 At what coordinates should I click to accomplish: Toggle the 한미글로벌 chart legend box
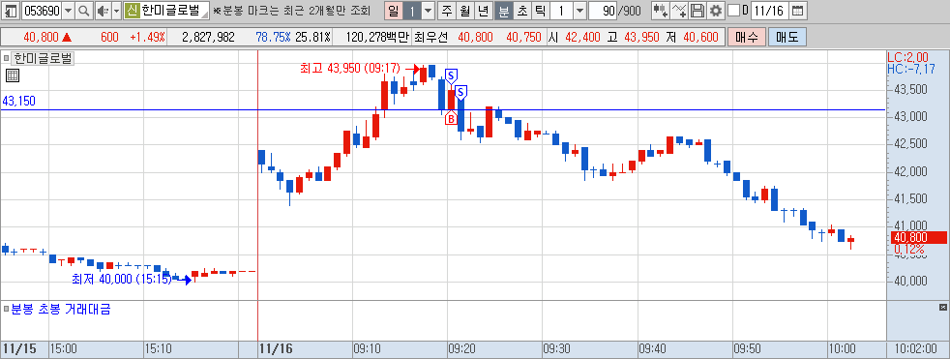[x=6, y=59]
